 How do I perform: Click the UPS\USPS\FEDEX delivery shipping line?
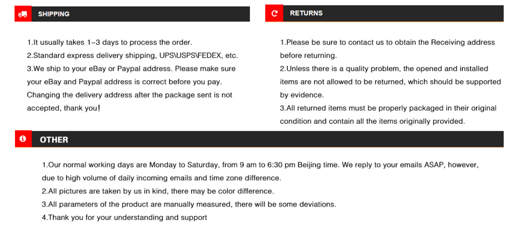(x=132, y=56)
